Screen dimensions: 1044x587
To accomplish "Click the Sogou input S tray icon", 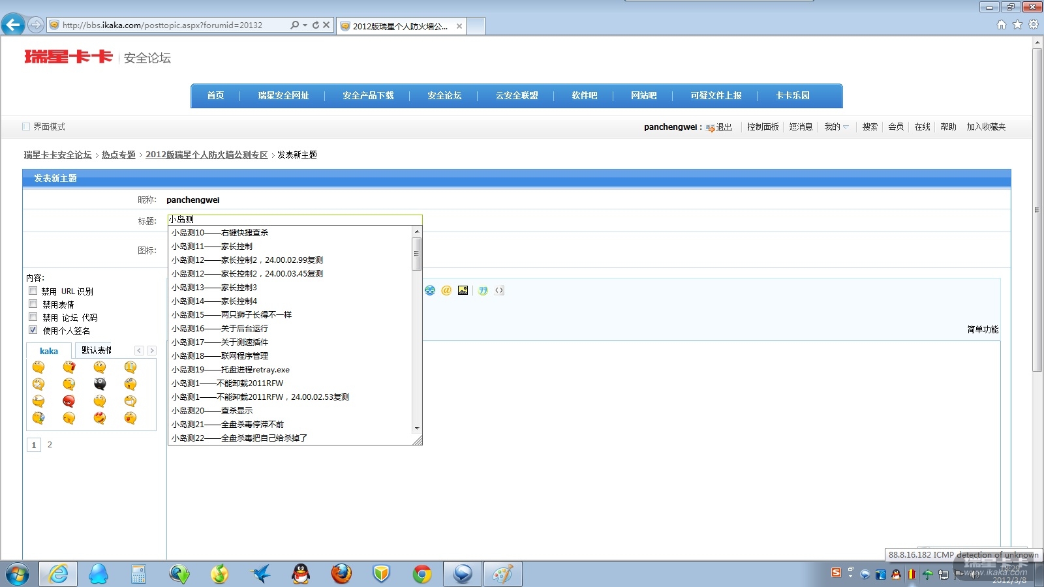I will [836, 573].
